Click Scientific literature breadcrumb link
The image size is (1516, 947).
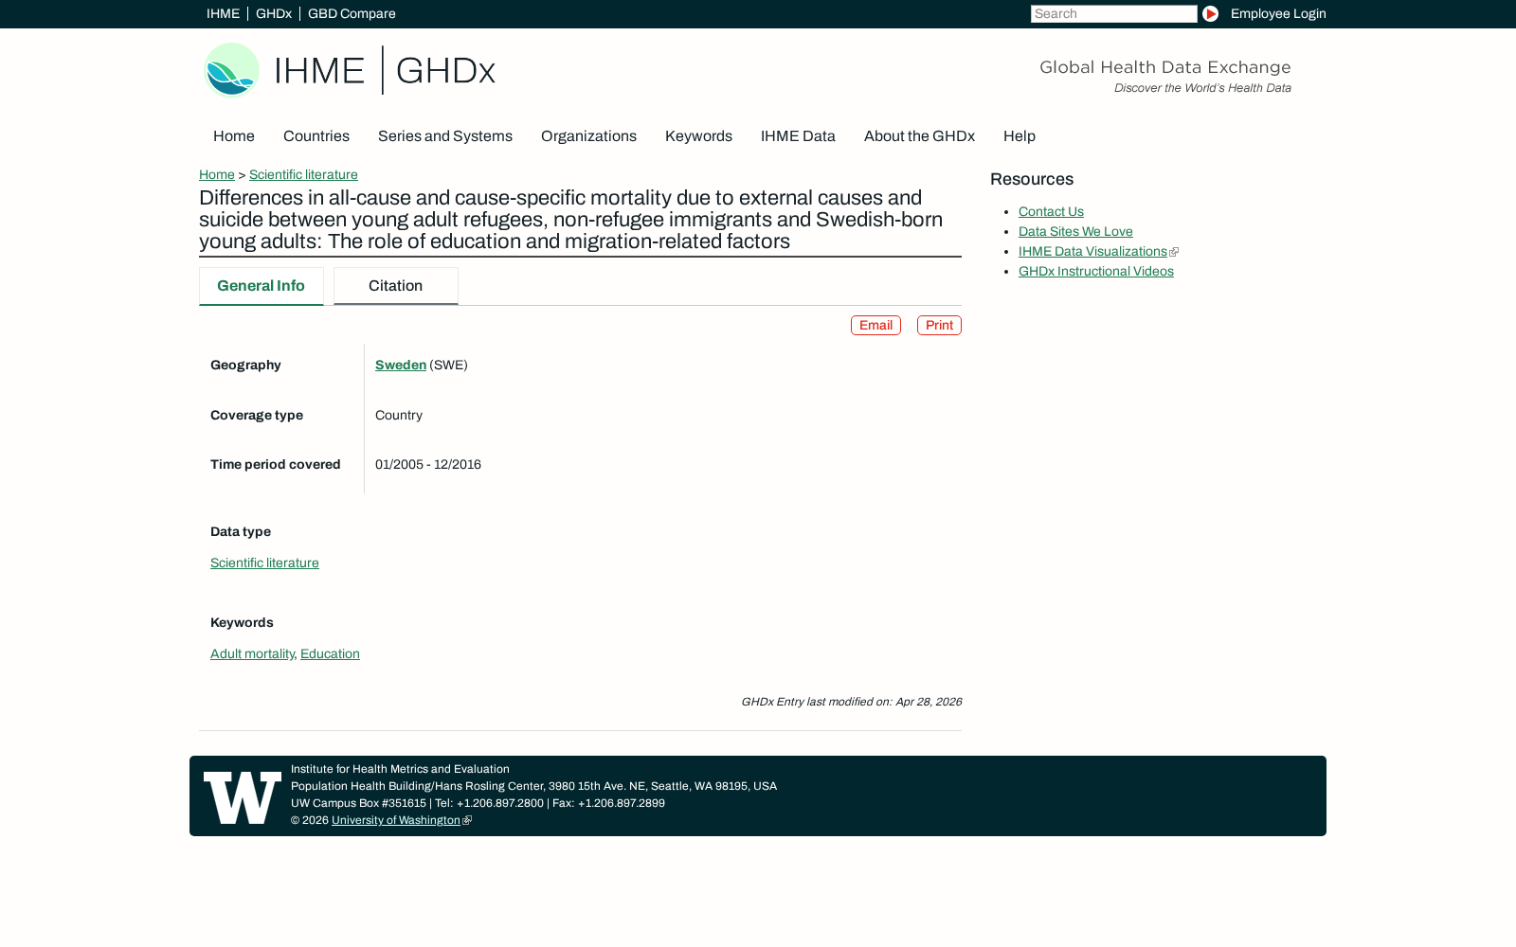click(x=303, y=174)
